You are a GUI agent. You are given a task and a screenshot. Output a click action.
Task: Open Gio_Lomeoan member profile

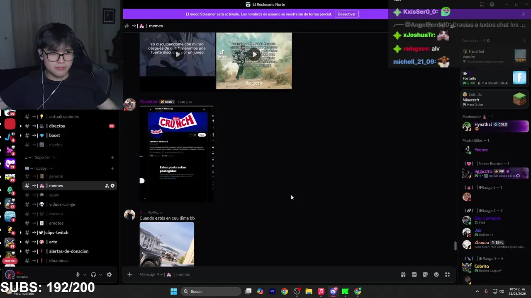(495, 220)
